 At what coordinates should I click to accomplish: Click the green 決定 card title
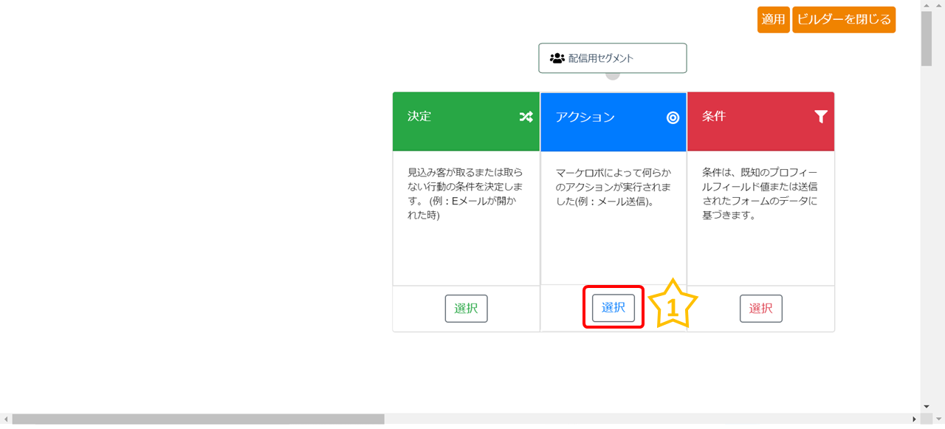[419, 117]
